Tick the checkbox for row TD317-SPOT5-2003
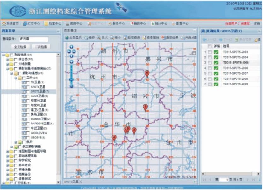 (x=209, y=52)
